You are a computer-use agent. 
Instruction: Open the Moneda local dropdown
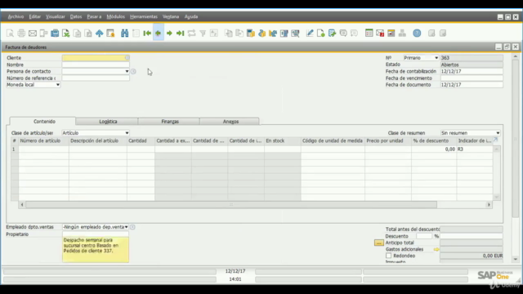(58, 85)
